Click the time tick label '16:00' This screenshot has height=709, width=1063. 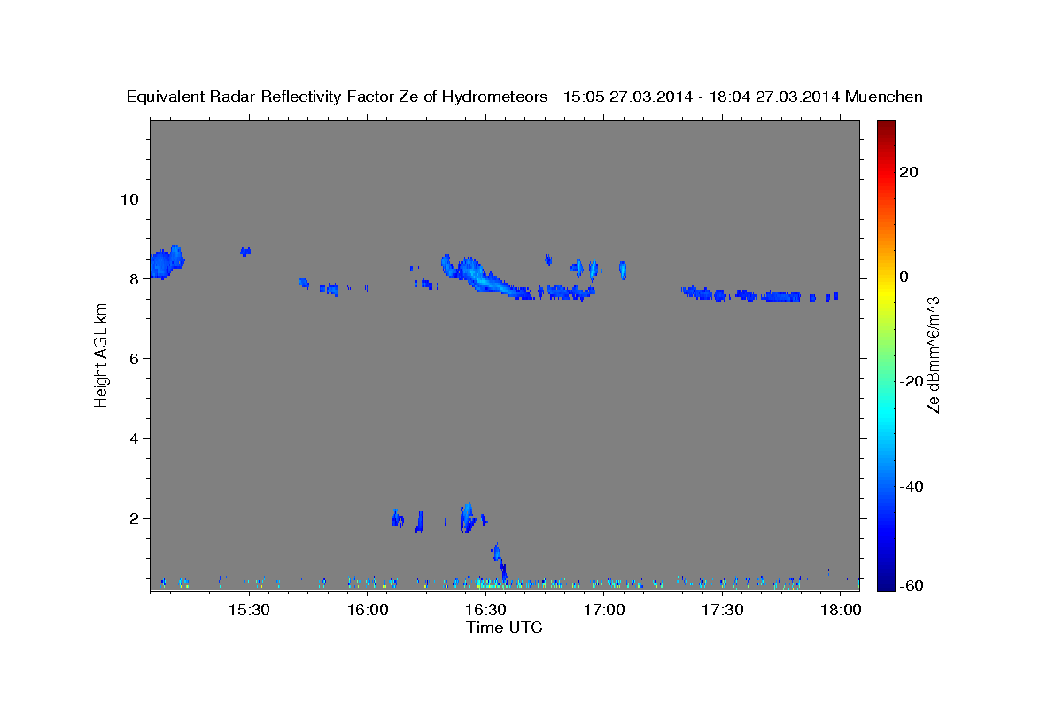click(368, 611)
